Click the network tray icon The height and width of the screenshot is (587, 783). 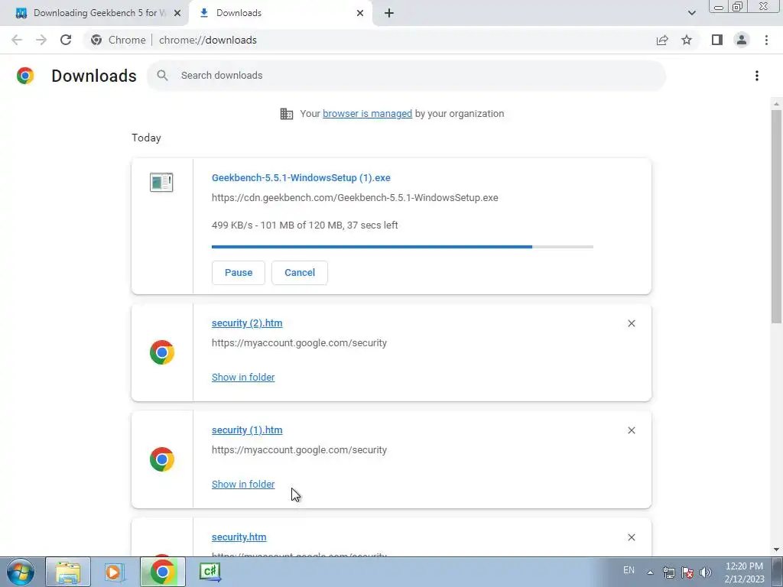(668, 572)
